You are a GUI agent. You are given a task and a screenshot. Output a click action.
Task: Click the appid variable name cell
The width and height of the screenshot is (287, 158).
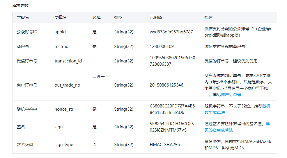(x=60, y=32)
